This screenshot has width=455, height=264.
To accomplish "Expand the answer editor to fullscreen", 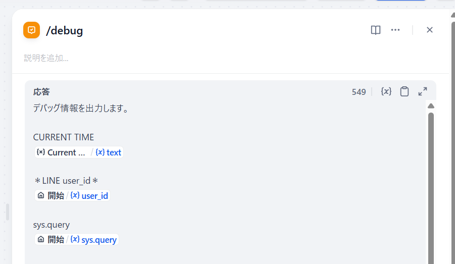I will point(423,91).
